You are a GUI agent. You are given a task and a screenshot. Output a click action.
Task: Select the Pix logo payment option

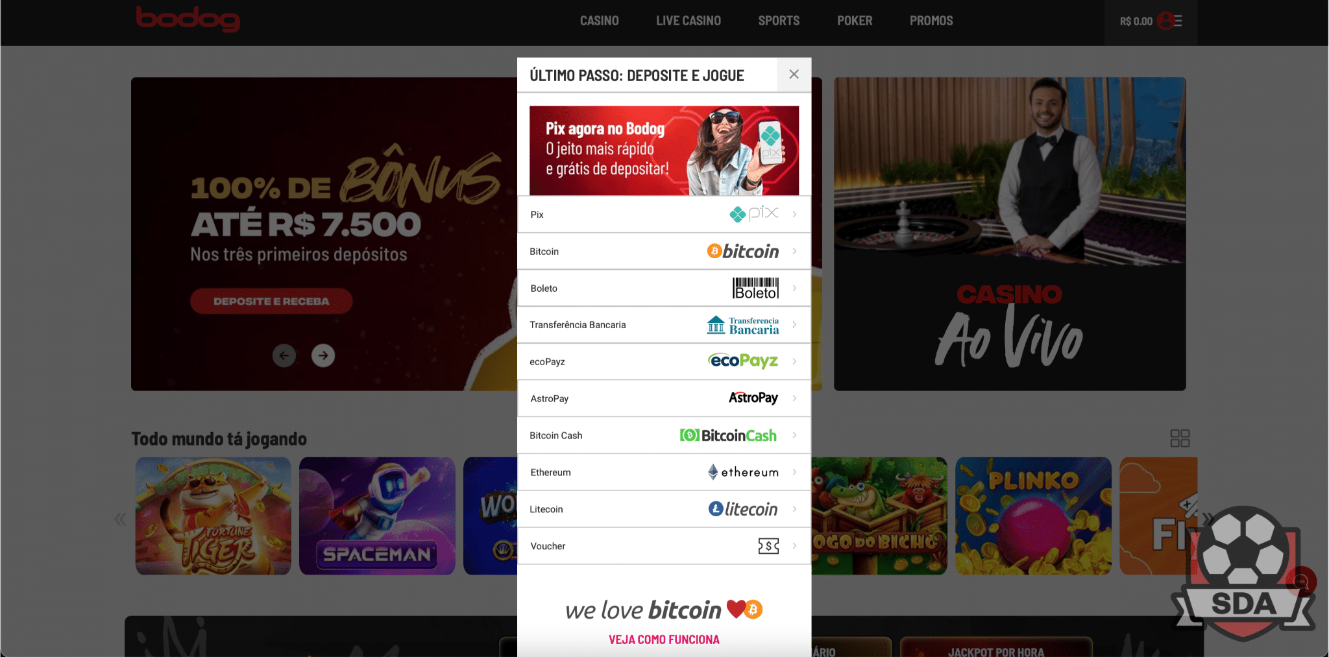pyautogui.click(x=754, y=214)
